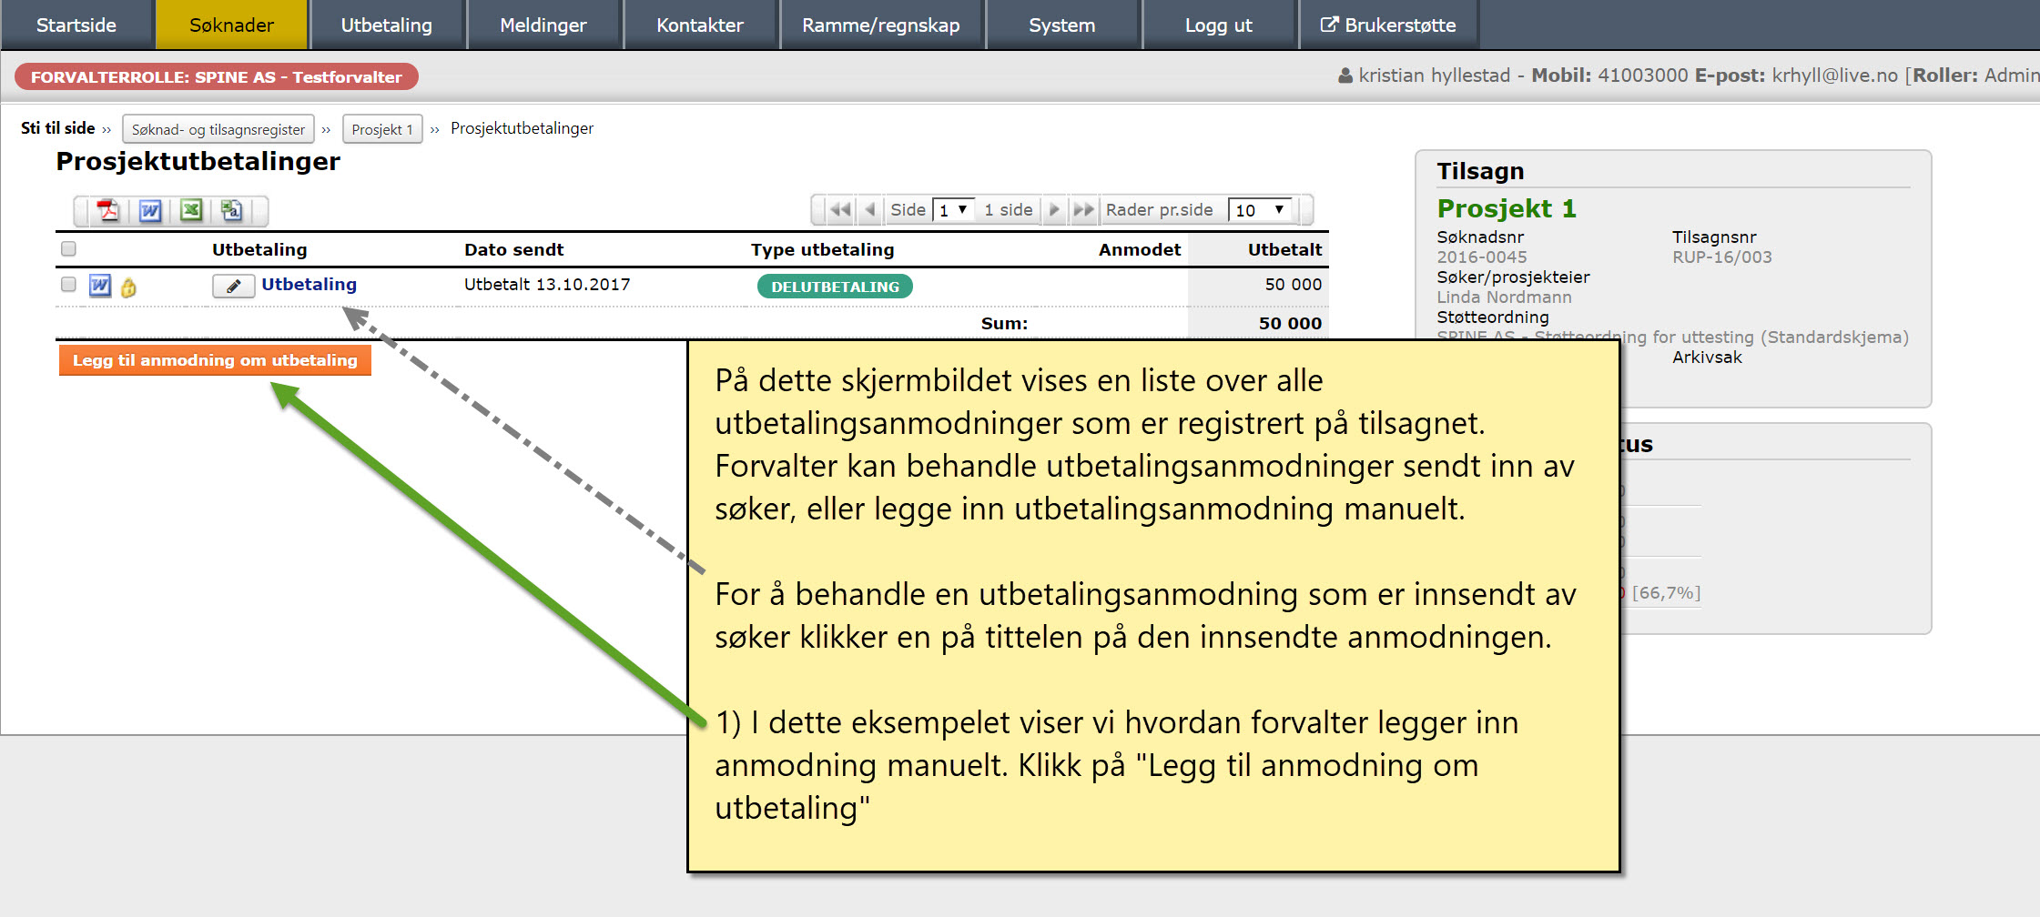2040x917 pixels.
Task: Open the Rader pr.side dropdown
Action: click(1260, 210)
